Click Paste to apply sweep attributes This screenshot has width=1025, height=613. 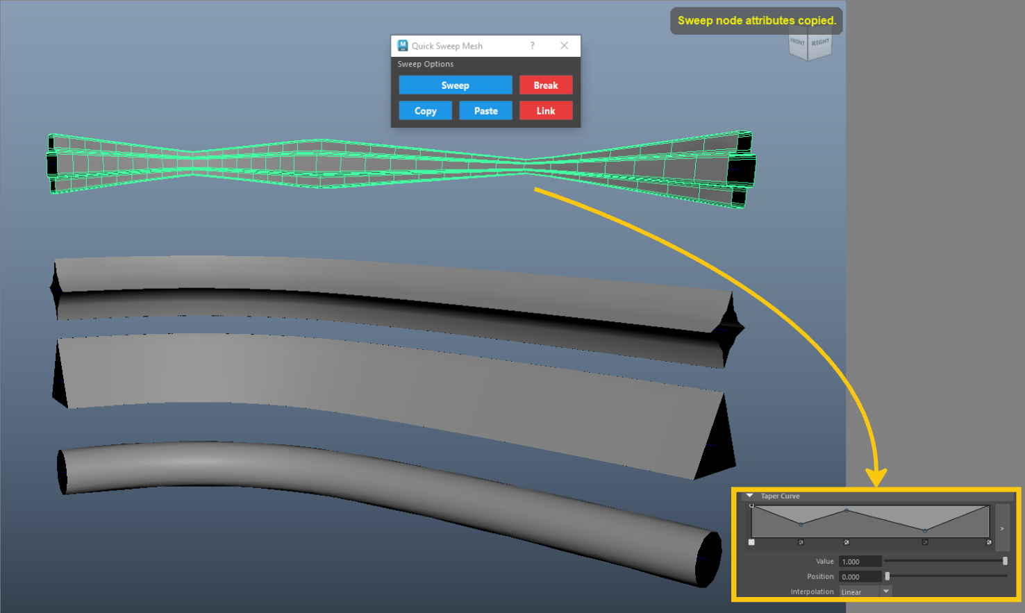click(x=485, y=111)
